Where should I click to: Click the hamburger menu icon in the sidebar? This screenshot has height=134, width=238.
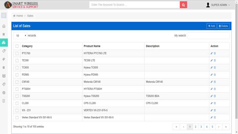click(4, 15)
